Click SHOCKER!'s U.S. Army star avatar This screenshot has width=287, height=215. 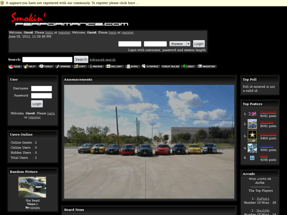pyautogui.click(x=252, y=136)
